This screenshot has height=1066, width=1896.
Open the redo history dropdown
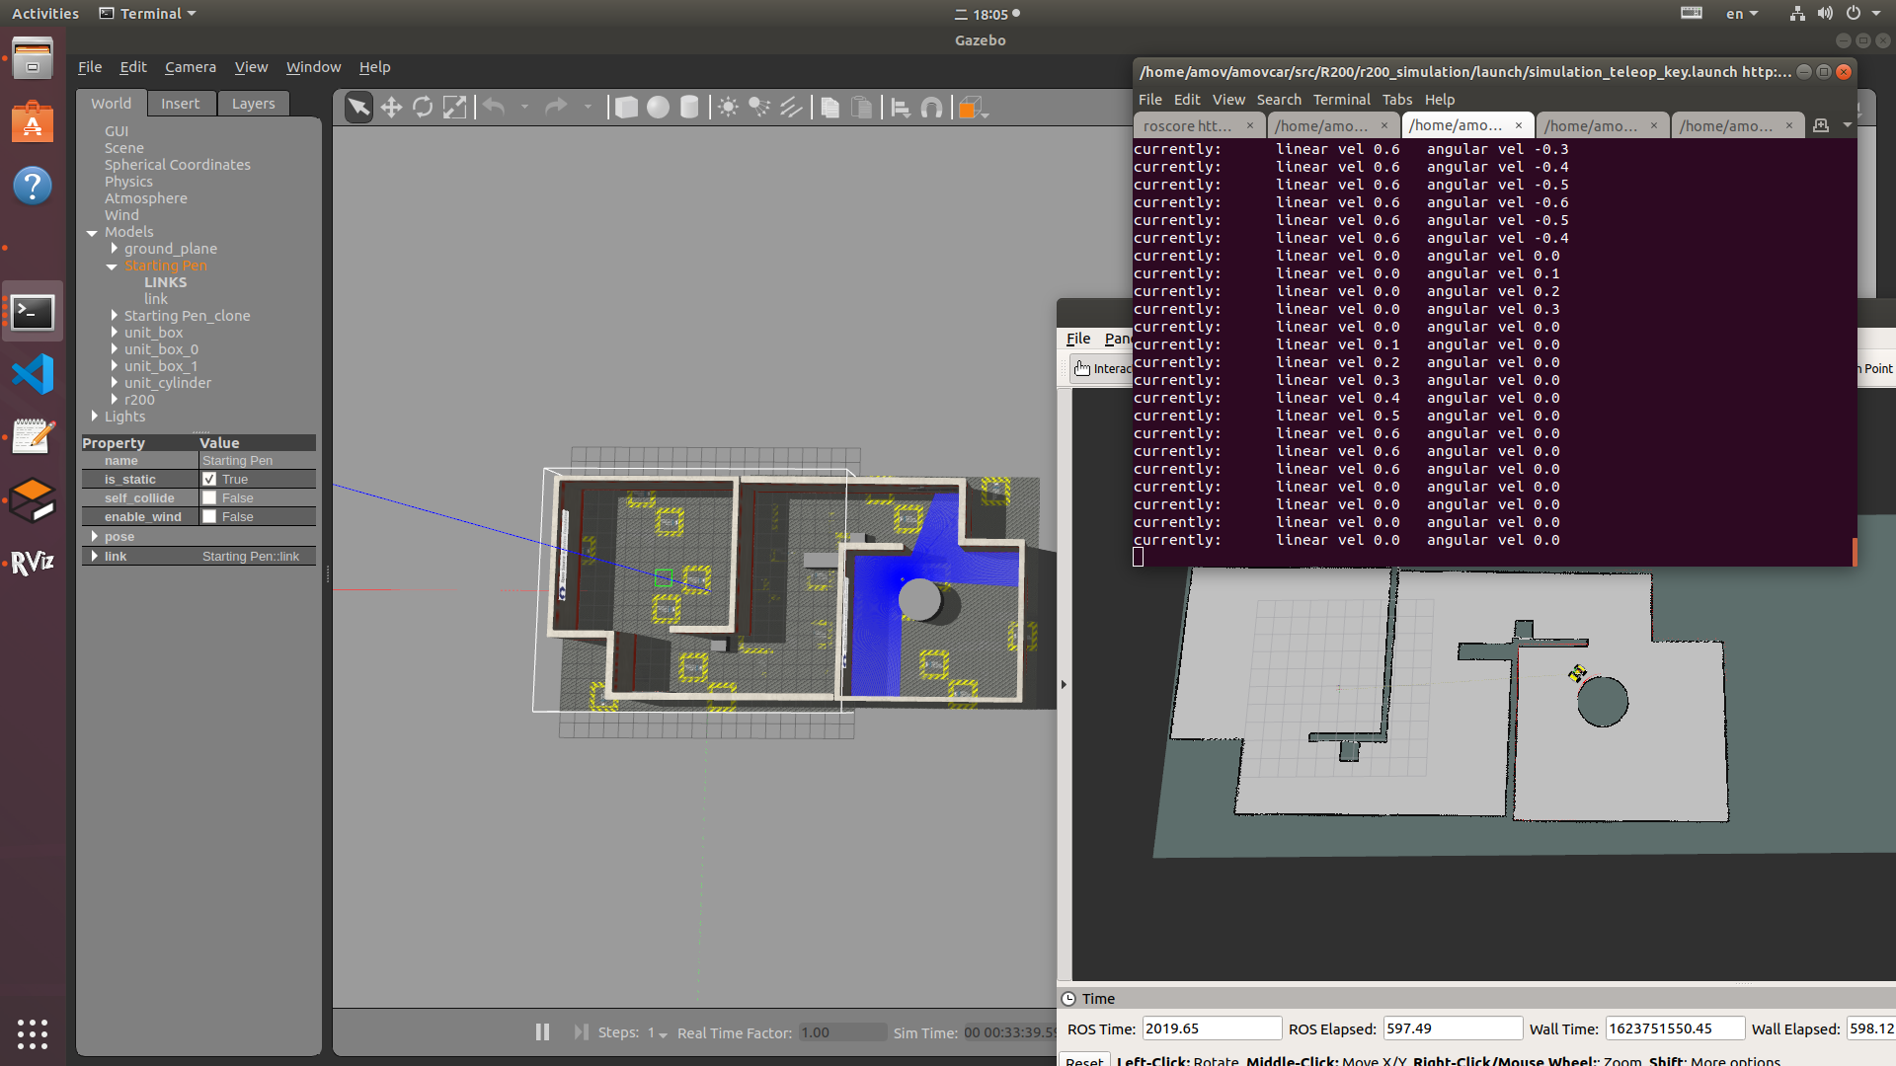pos(588,107)
